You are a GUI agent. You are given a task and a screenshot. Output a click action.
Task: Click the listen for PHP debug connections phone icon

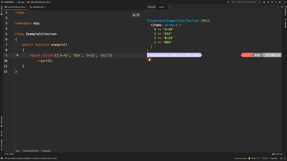click(x=276, y=2)
